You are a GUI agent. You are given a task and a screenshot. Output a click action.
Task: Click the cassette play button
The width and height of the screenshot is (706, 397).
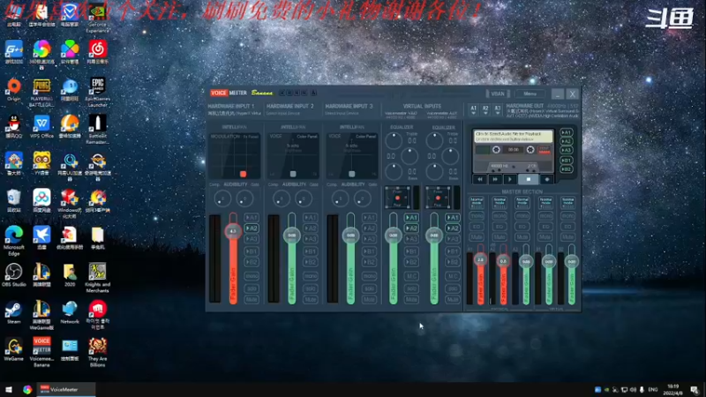click(x=510, y=179)
